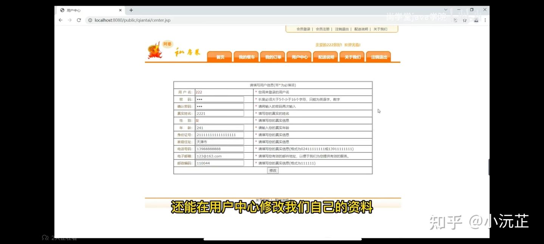544x244 pixels.
Task: Click the flame restaurant logo
Action: (155, 51)
